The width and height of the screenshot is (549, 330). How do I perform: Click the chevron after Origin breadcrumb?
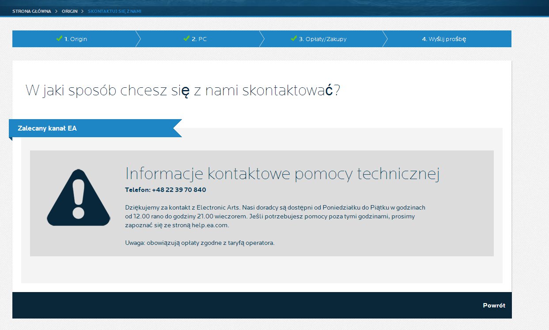pyautogui.click(x=83, y=11)
